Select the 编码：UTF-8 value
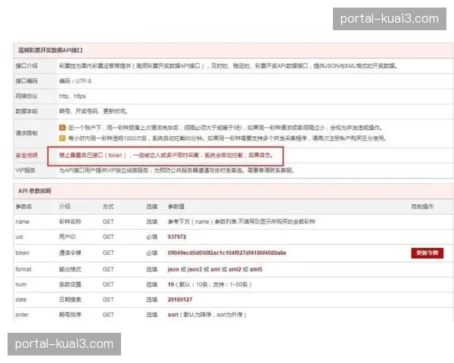This screenshot has width=454, height=363. [x=75, y=81]
